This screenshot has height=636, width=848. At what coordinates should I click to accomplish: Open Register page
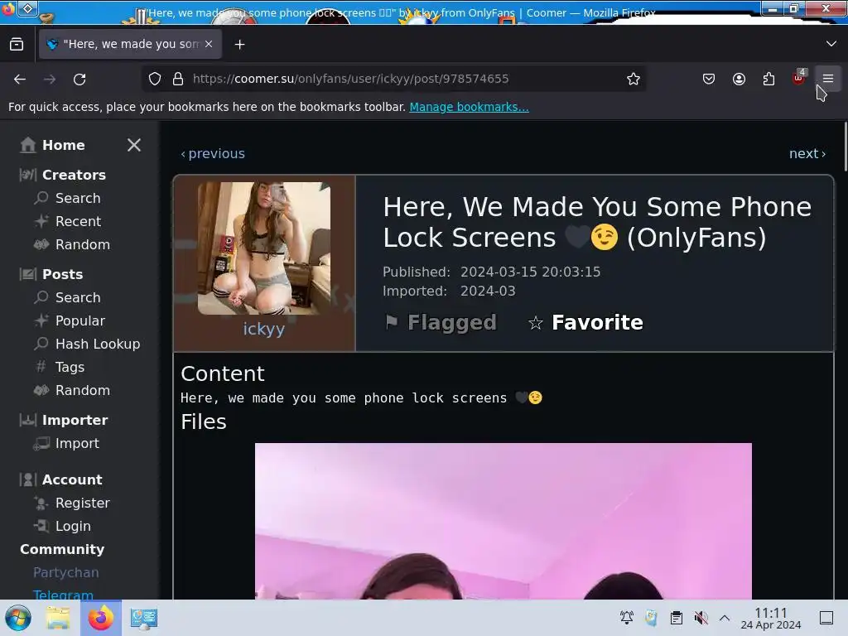coord(83,503)
